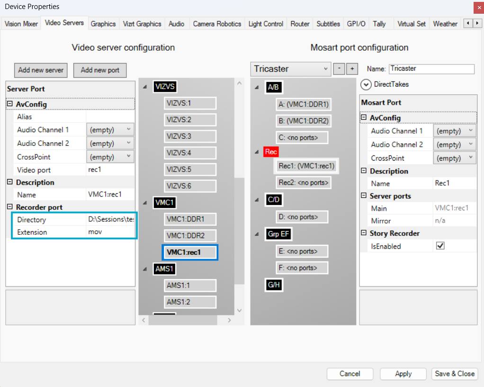Click the Name field containing Tricaster
The height and width of the screenshot is (387, 484).
click(x=431, y=69)
